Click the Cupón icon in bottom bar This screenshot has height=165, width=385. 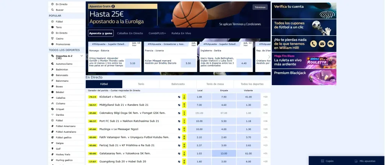tap(323, 161)
